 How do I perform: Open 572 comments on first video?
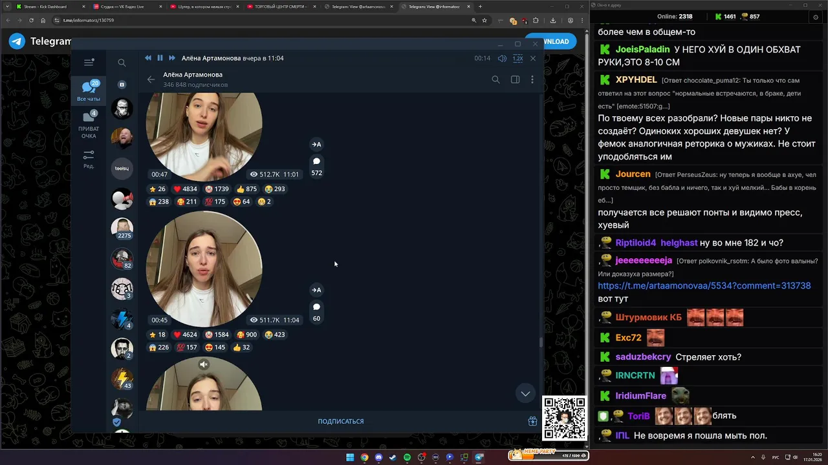(x=316, y=167)
